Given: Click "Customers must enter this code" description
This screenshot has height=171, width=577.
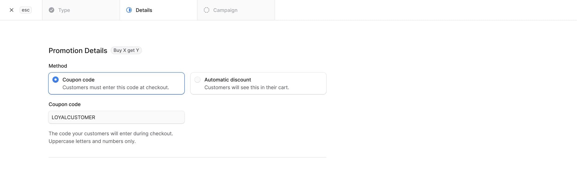Looking at the screenshot, I should [x=116, y=87].
